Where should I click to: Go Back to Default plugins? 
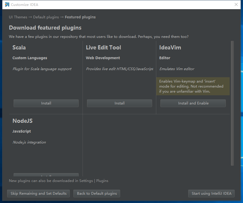tap(97, 194)
